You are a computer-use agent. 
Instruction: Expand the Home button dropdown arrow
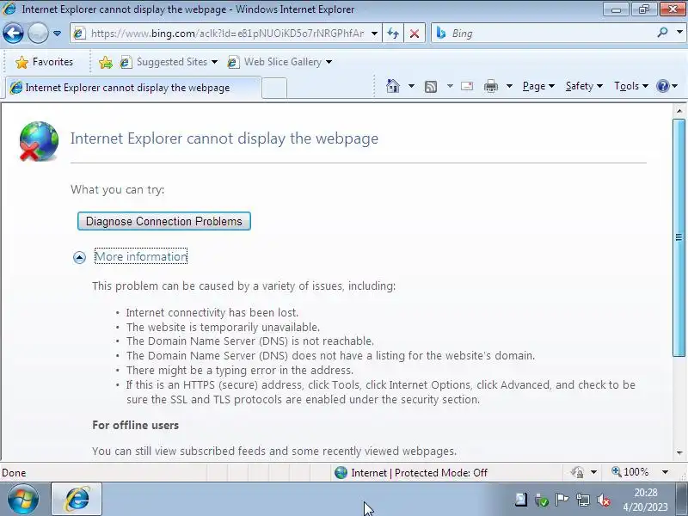click(411, 86)
